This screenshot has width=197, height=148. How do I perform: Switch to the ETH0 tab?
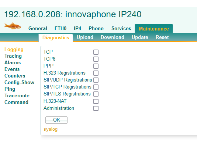[61, 28]
